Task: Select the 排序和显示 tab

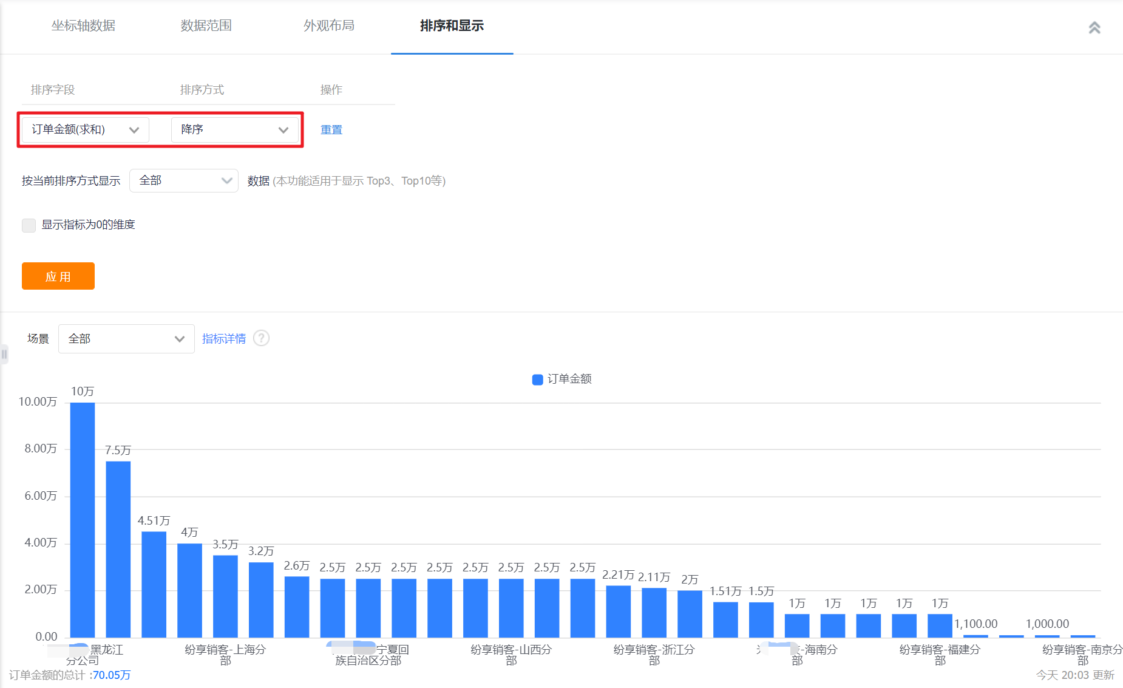Action: [x=452, y=26]
